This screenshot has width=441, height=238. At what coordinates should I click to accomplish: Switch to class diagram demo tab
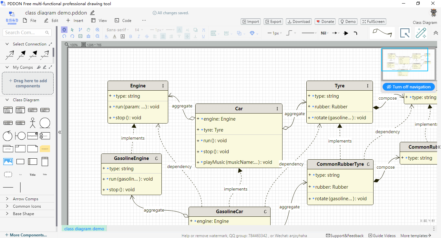[84, 229]
